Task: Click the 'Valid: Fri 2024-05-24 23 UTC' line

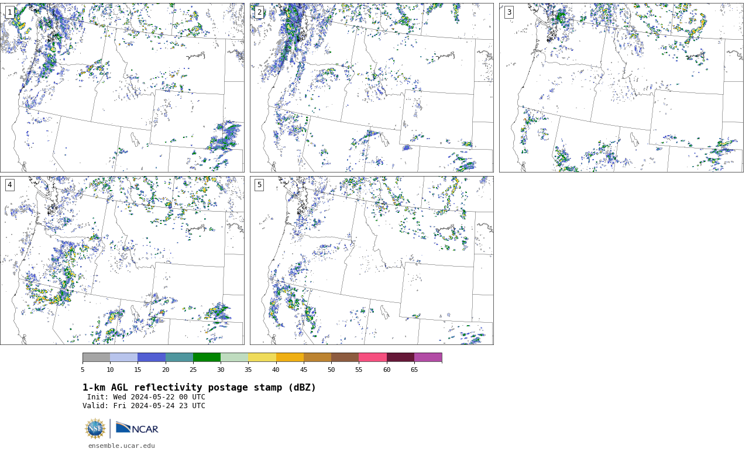Action: click(144, 406)
